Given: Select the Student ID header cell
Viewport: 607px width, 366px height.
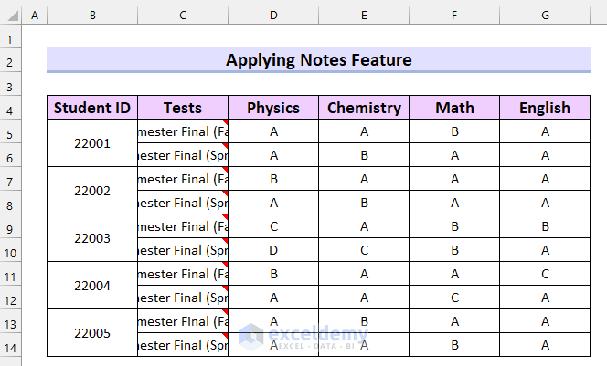Looking at the screenshot, I should coord(92,108).
